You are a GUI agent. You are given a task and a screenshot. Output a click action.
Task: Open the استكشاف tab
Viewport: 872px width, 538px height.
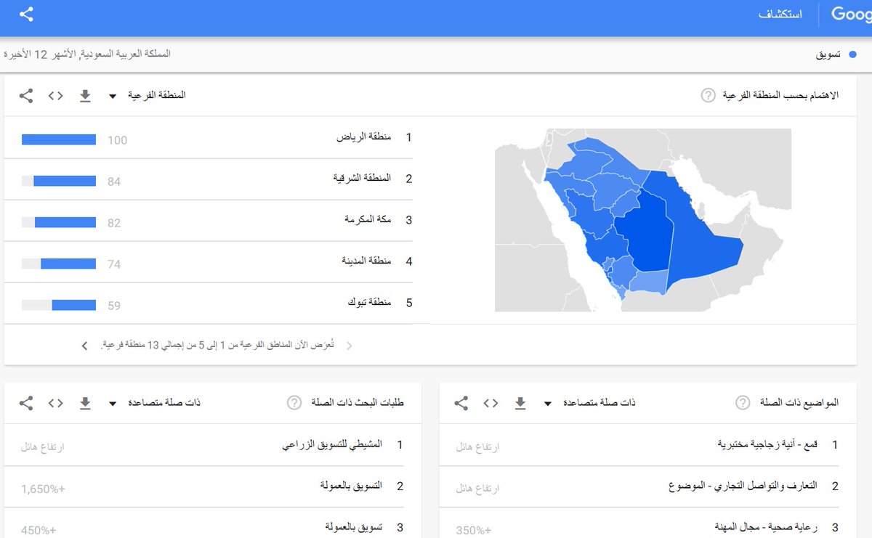(780, 15)
